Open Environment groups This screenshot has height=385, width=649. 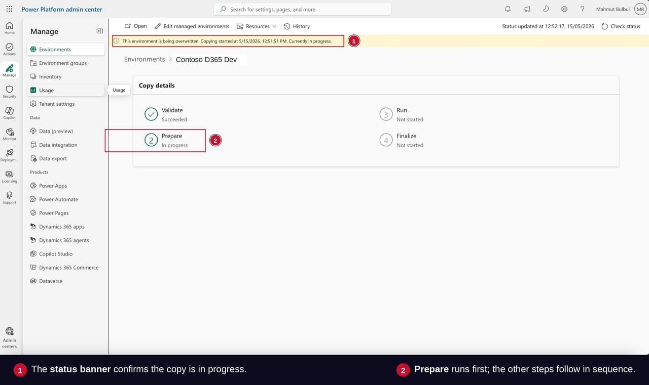66,63
